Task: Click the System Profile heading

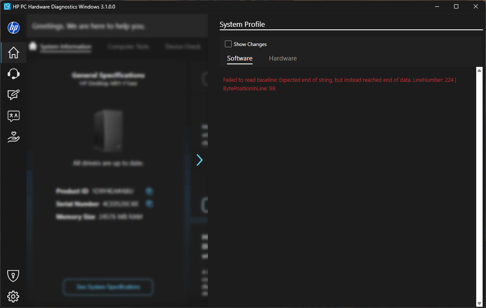Action: (242, 24)
